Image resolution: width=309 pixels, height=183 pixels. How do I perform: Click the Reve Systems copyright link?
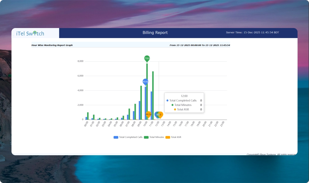click(x=271, y=154)
